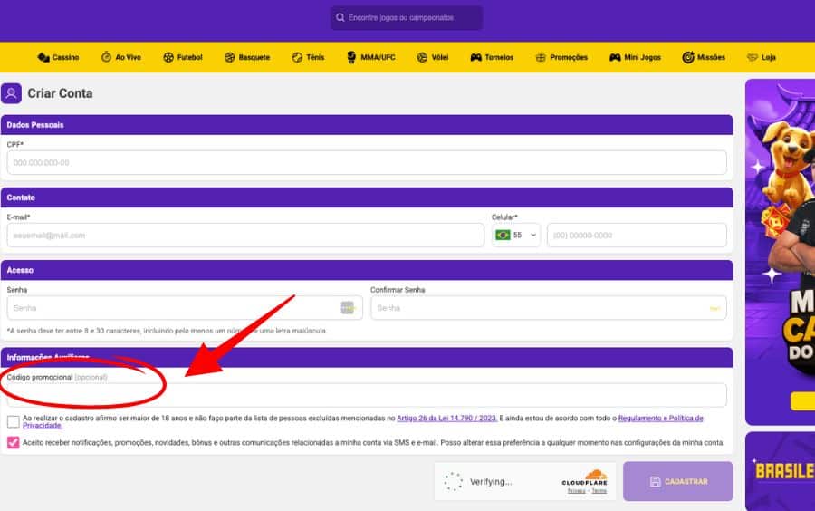Open Regulamento e Política de Privacidade link
This screenshot has height=511, width=815.
click(x=659, y=419)
